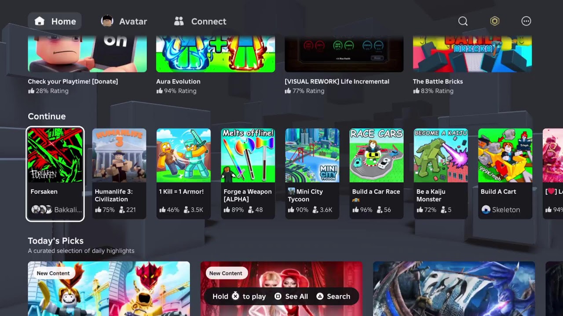
Task: Click the Mini City Tycoon title
Action: click(305, 195)
